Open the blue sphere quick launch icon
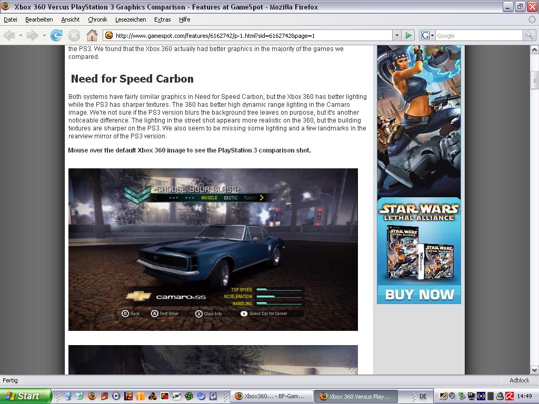 (x=201, y=396)
